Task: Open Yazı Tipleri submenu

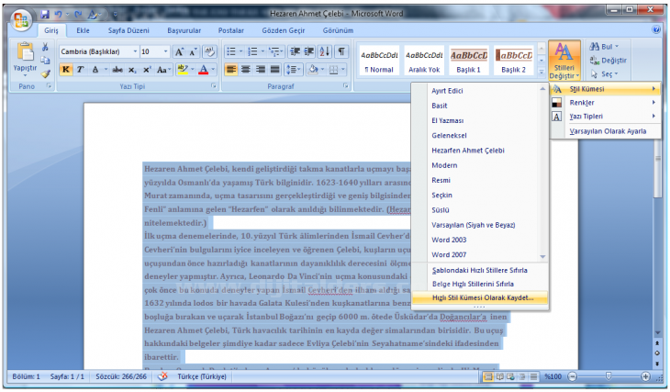Action: pyautogui.click(x=606, y=117)
